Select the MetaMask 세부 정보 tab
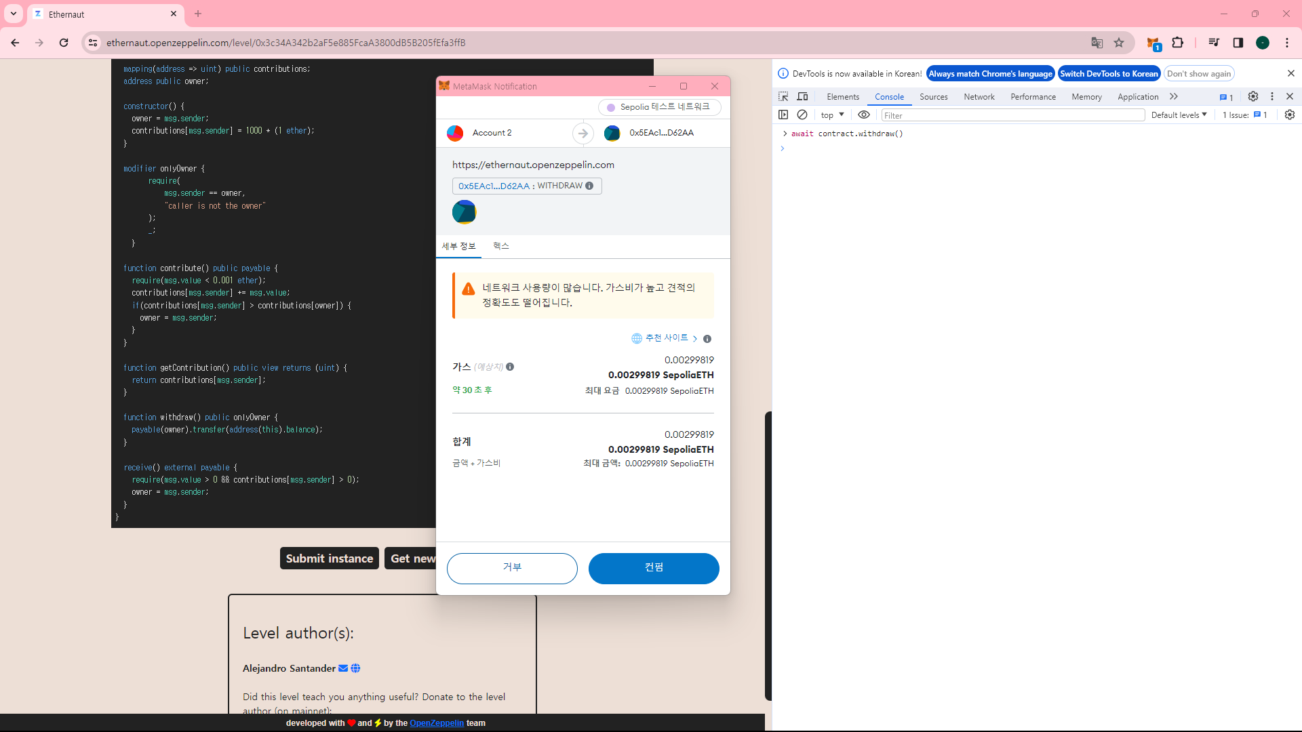The width and height of the screenshot is (1302, 732). coord(459,247)
